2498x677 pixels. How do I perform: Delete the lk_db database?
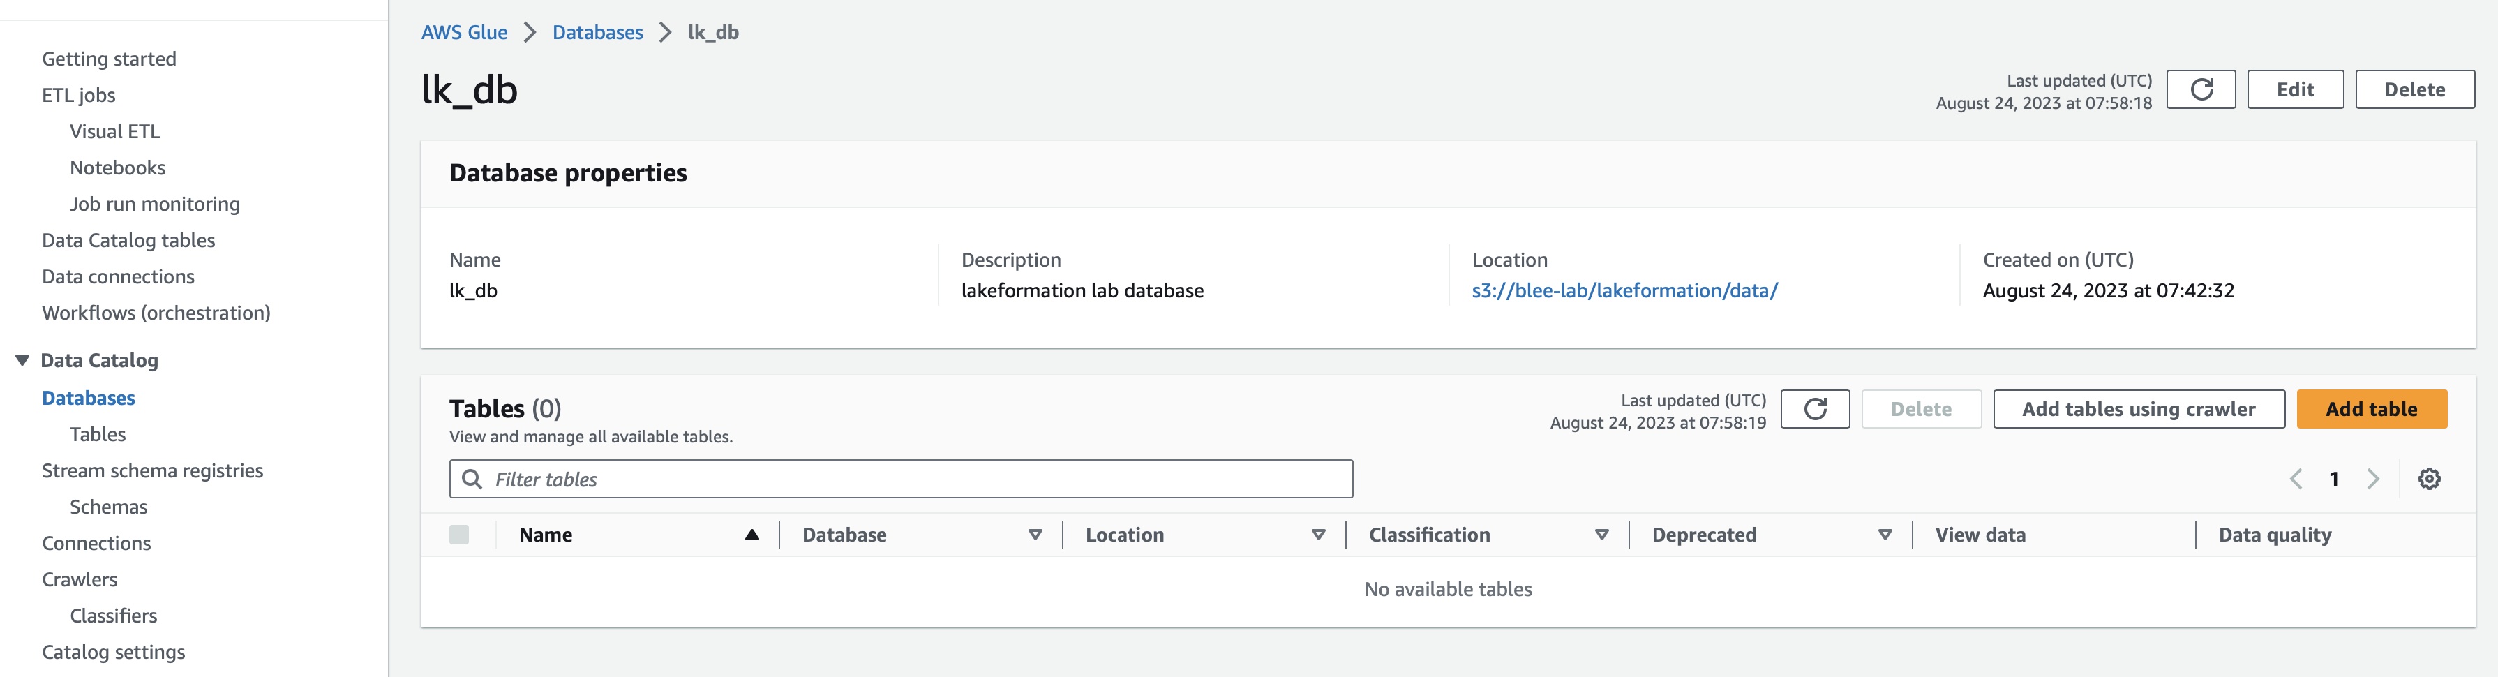(x=2414, y=89)
